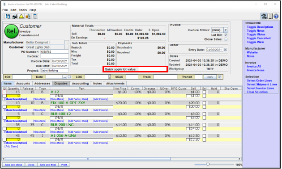282x169 pixels.
Task: Click Add Shipping for BLB-200-LNG
Action: tap(101, 132)
